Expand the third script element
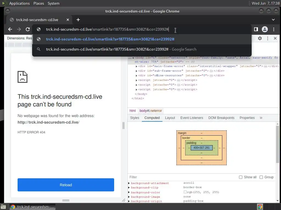Image resolution: width=281 pixels, height=210 pixels. [137, 89]
